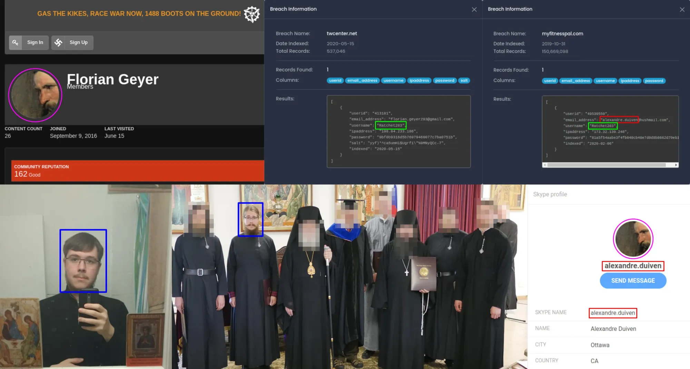Select the userid column badge in twcenter.net panel
Image resolution: width=690 pixels, height=369 pixels.
pos(335,80)
